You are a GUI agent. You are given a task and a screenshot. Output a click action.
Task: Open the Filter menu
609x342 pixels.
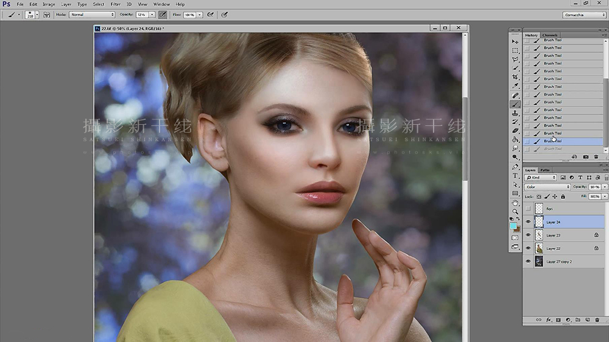click(x=115, y=4)
